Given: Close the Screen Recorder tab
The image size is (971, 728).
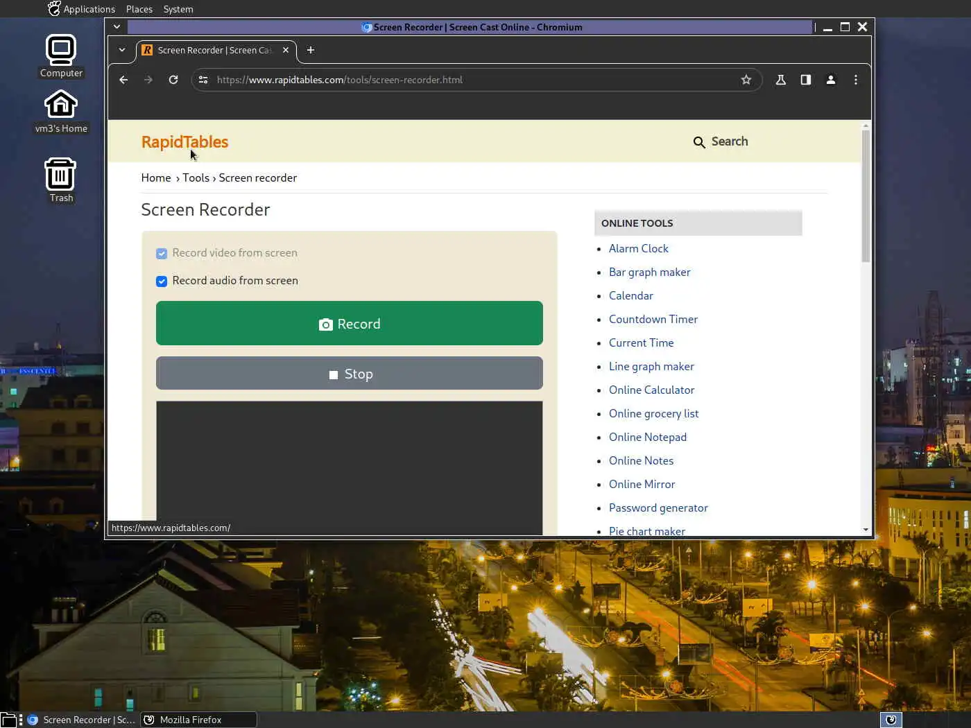Looking at the screenshot, I should (x=286, y=50).
